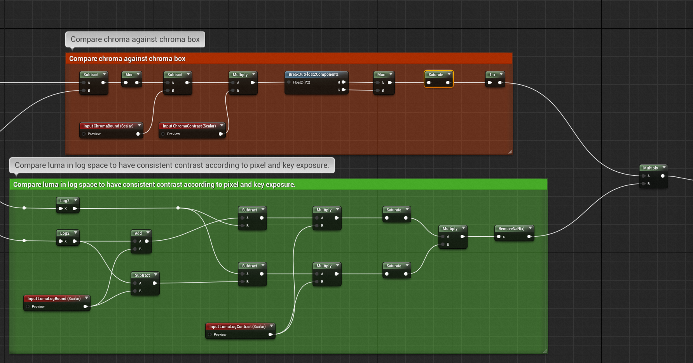Collapse the Input LumaLogContrast node via arrow
Image resolution: width=693 pixels, height=363 pixels.
pyautogui.click(x=271, y=326)
